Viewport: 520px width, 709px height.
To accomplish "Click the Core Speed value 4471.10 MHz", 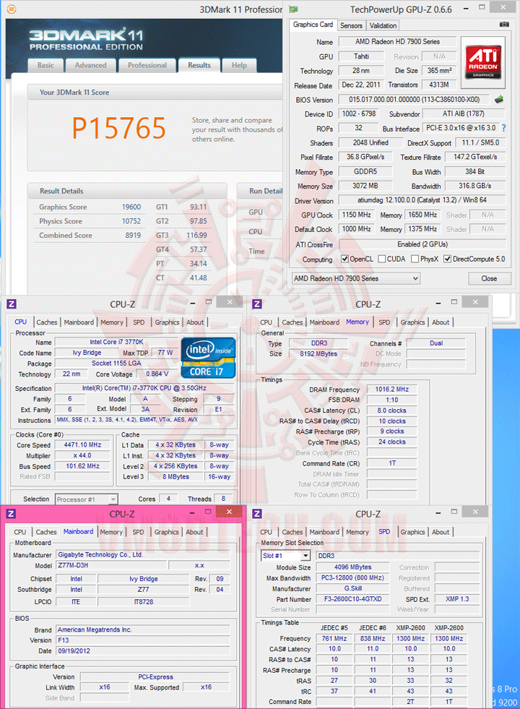I will click(82, 445).
